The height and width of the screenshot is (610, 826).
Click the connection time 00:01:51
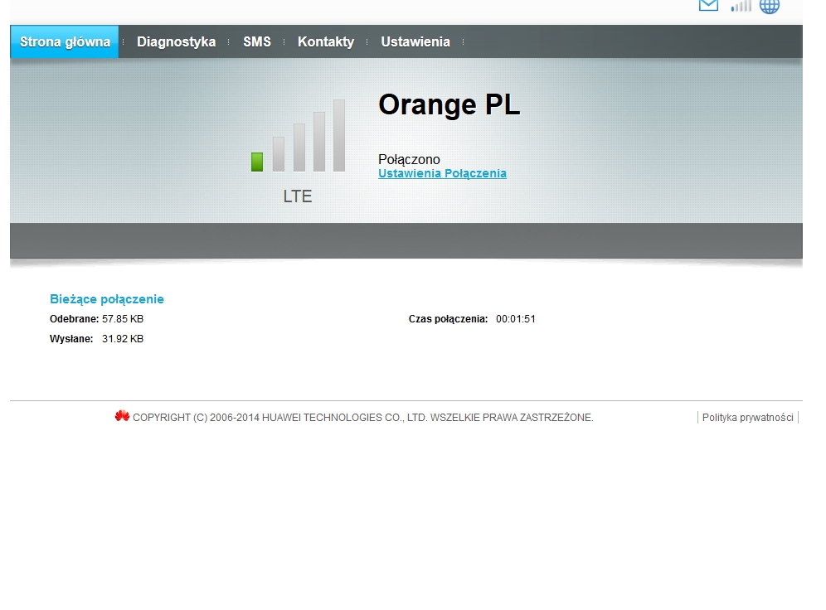pyautogui.click(x=516, y=319)
